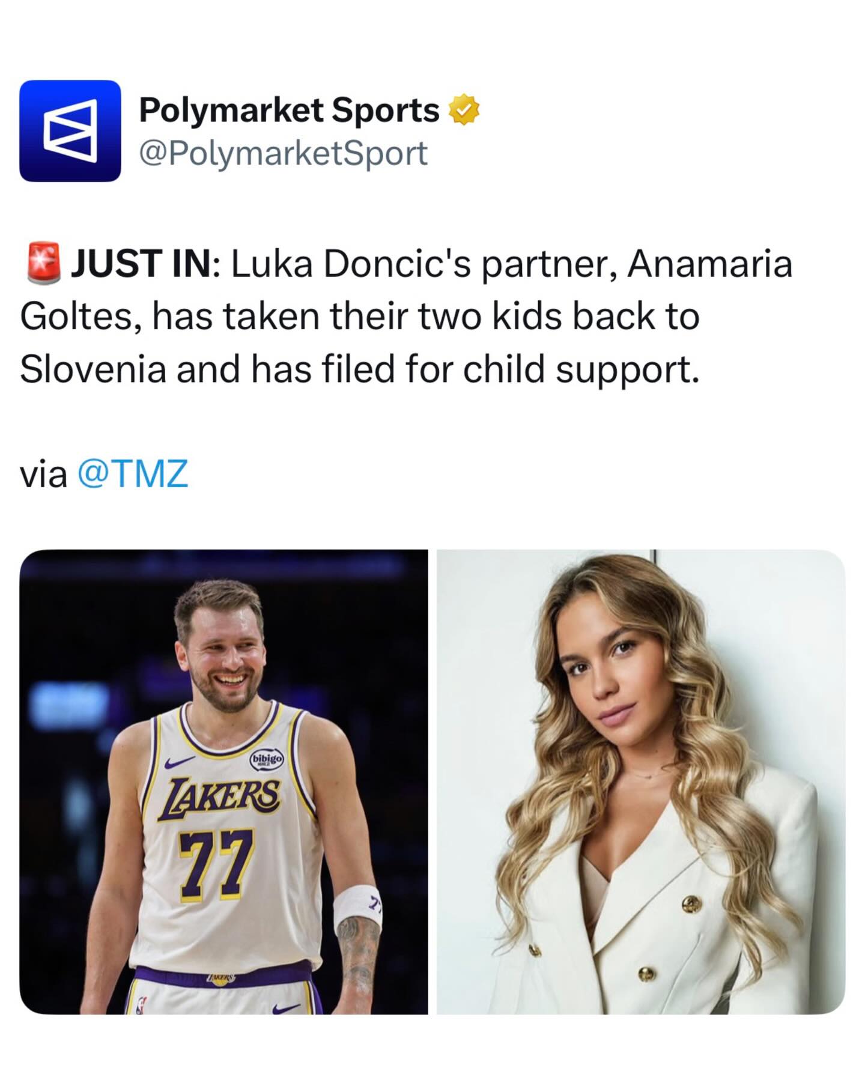Click the gold verified checkmark badge
Viewport: 865px width, 1080px height.
(464, 109)
